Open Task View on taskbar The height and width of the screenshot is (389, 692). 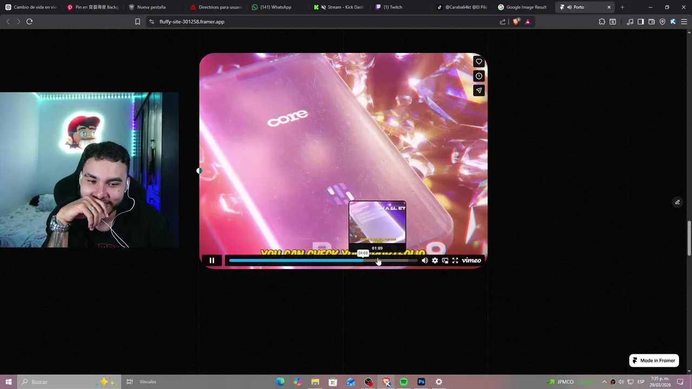click(x=130, y=381)
